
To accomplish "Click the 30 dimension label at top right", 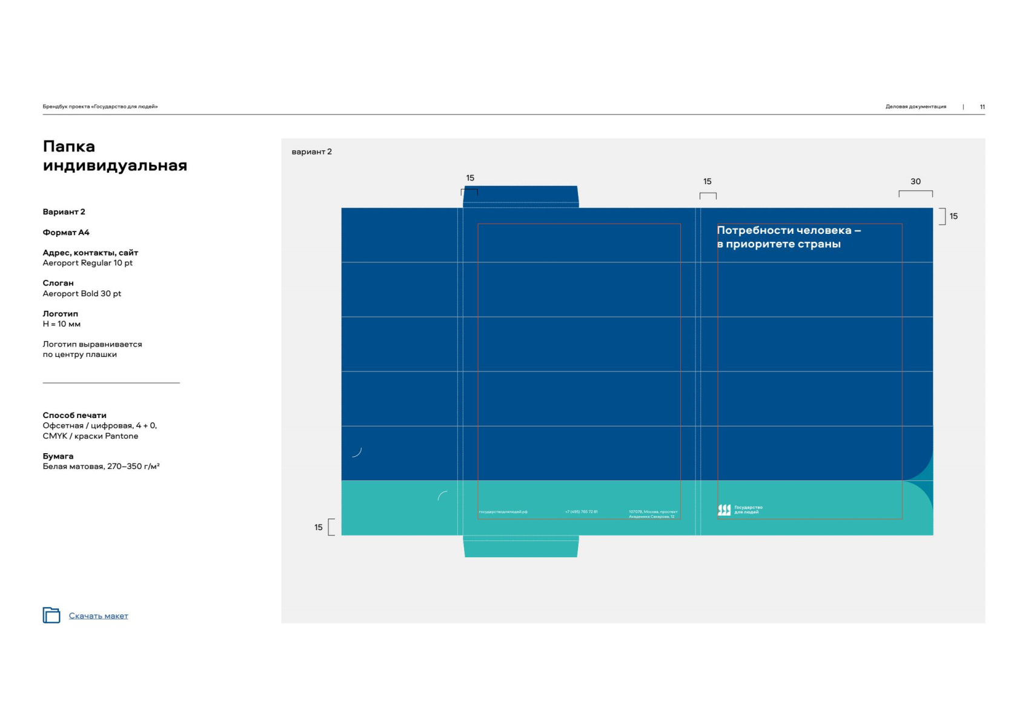I will tap(915, 182).
